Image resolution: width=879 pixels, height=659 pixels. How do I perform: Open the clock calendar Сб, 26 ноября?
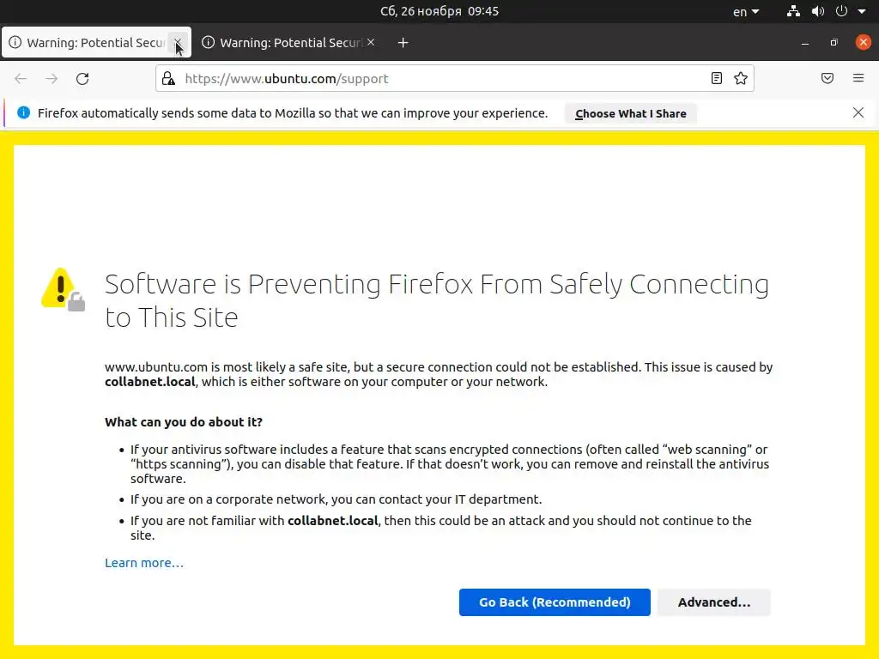tap(439, 11)
